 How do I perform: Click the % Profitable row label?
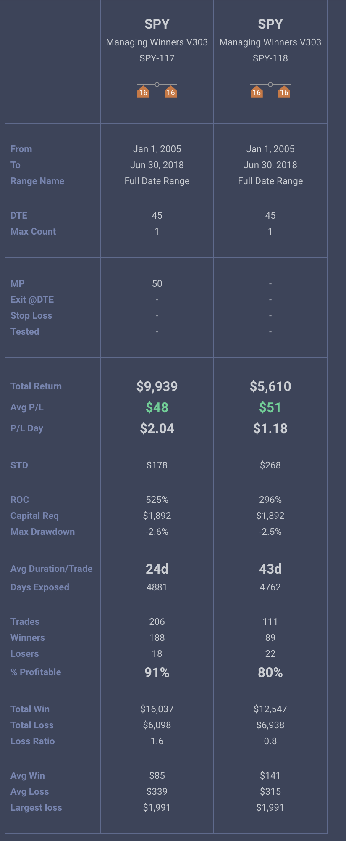coord(36,672)
